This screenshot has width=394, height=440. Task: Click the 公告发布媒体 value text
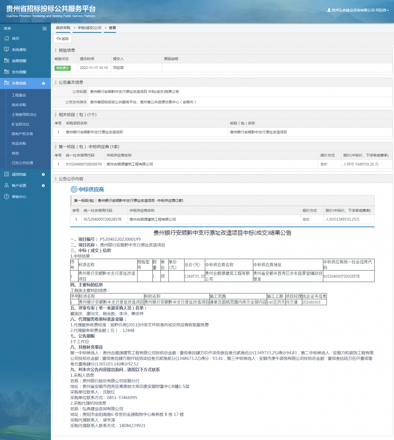143,102
